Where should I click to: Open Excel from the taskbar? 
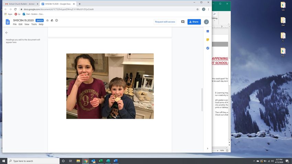coord(101,161)
